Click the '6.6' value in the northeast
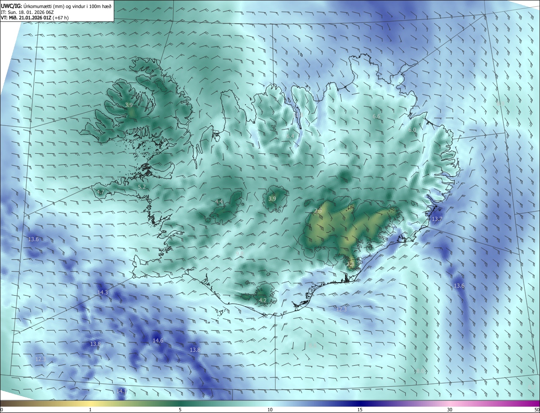 coord(376,116)
